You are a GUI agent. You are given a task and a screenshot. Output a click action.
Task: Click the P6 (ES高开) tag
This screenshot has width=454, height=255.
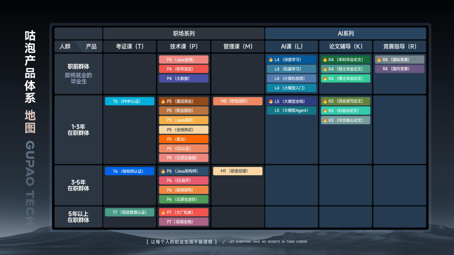[184, 180]
